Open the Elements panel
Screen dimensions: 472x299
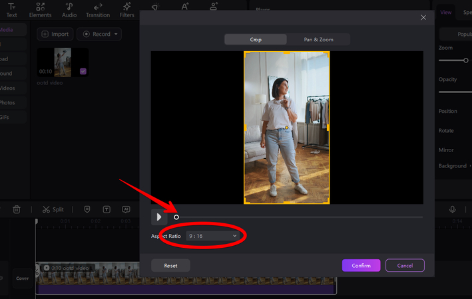[40, 9]
